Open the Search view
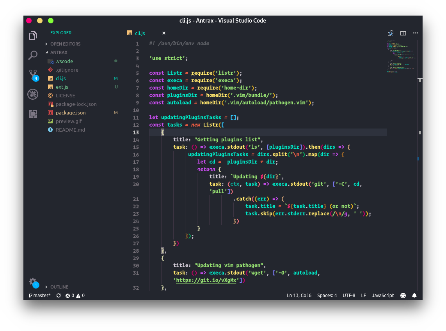 pos(33,55)
